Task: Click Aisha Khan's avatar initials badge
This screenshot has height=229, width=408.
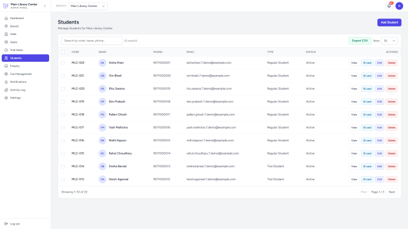Action: (x=103, y=63)
